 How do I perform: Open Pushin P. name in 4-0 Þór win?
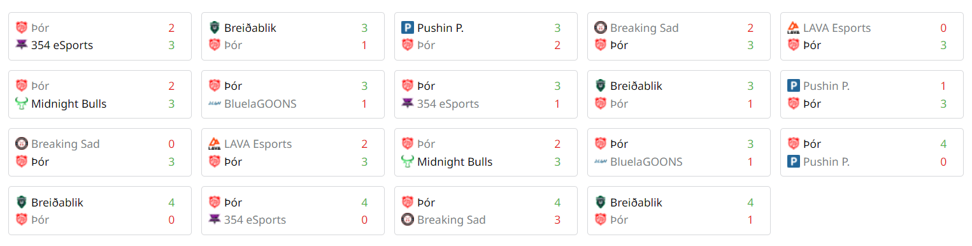[x=826, y=162]
